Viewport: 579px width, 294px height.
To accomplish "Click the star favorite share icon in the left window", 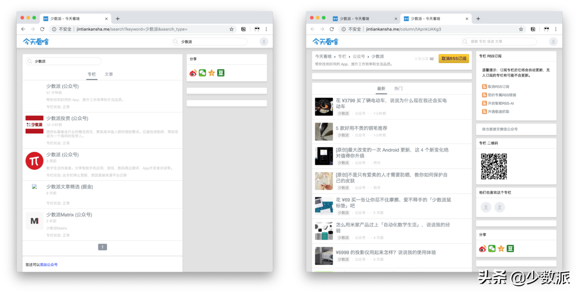I will 211,73.
